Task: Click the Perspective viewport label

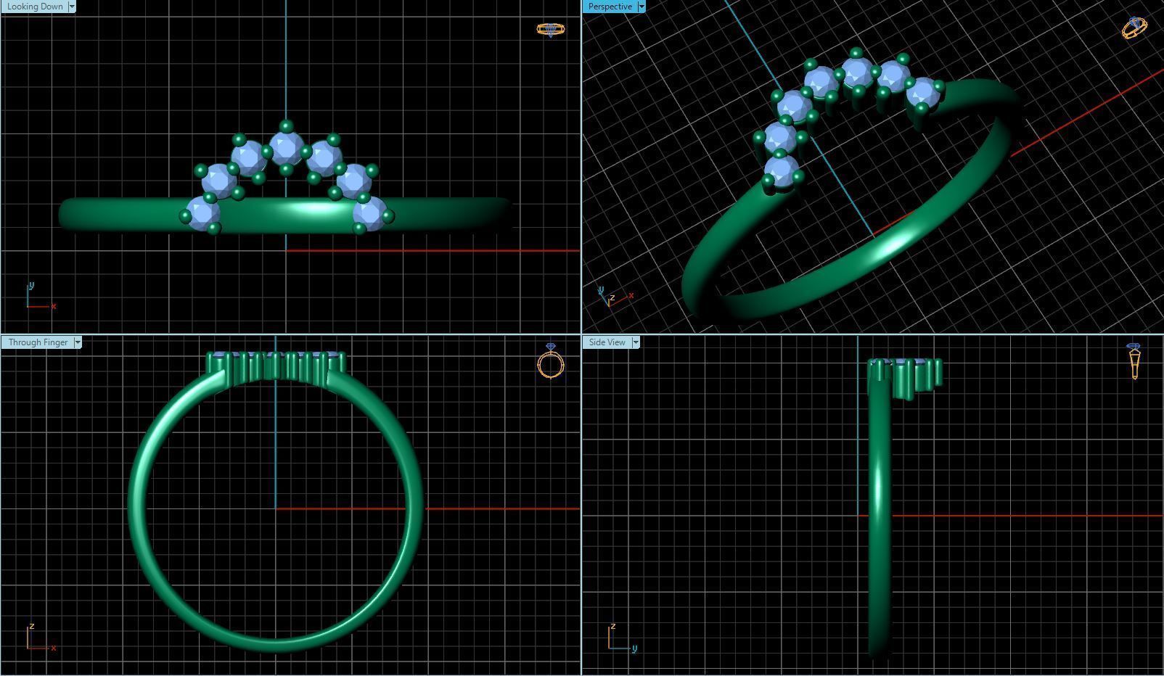Action: pyautogui.click(x=610, y=7)
